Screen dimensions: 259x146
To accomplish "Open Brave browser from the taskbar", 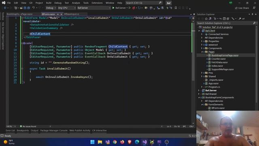I will coord(129,142).
